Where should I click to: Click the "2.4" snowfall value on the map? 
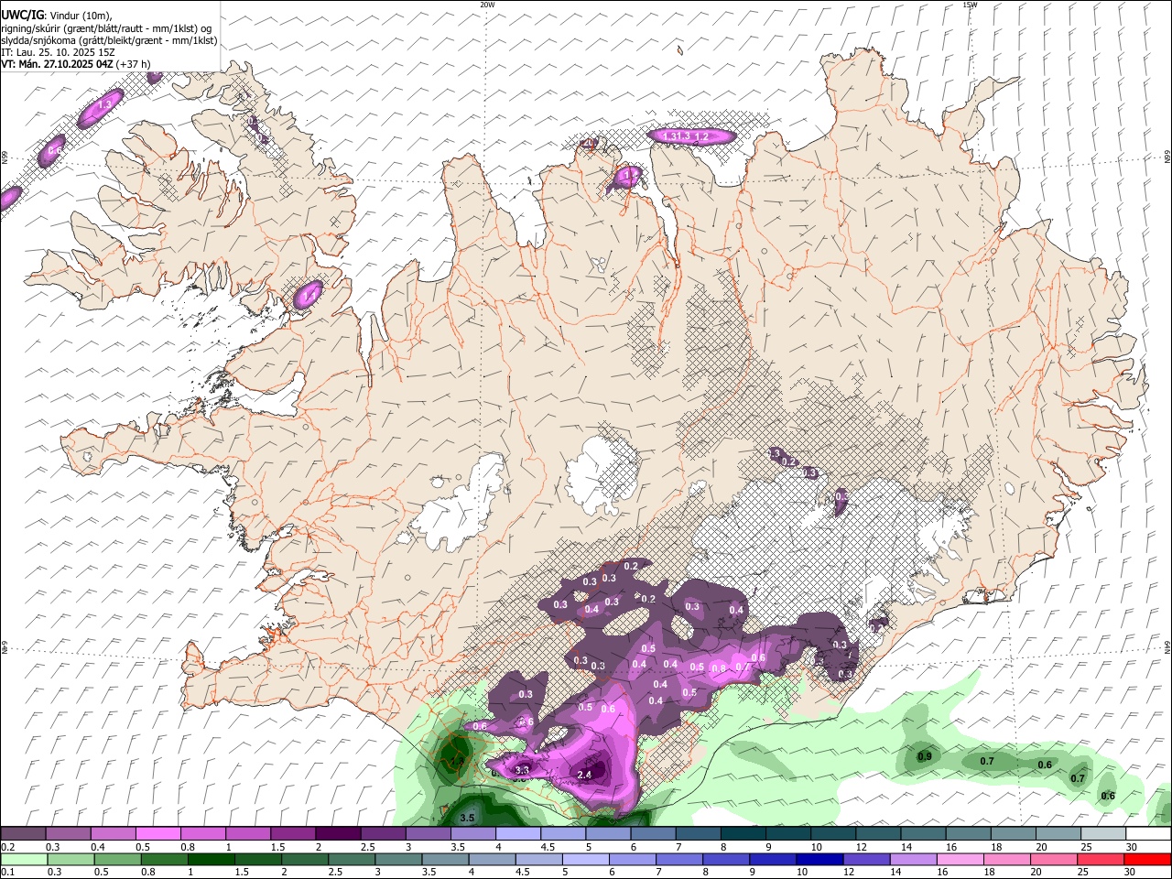[586, 775]
